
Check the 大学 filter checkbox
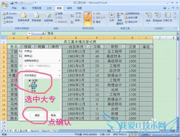tap(30, 83)
